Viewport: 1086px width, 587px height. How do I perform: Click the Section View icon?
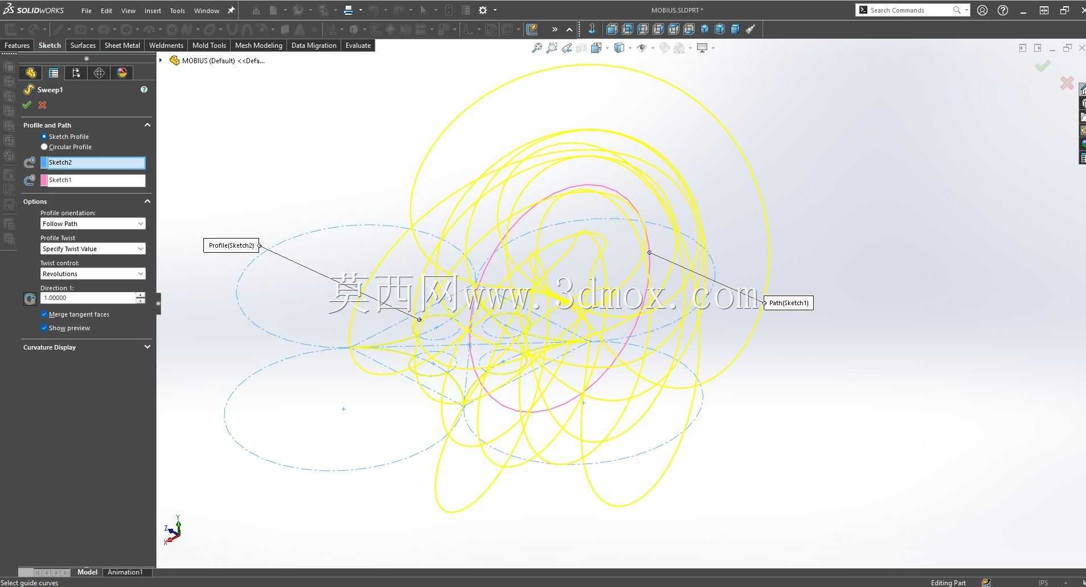coord(581,48)
